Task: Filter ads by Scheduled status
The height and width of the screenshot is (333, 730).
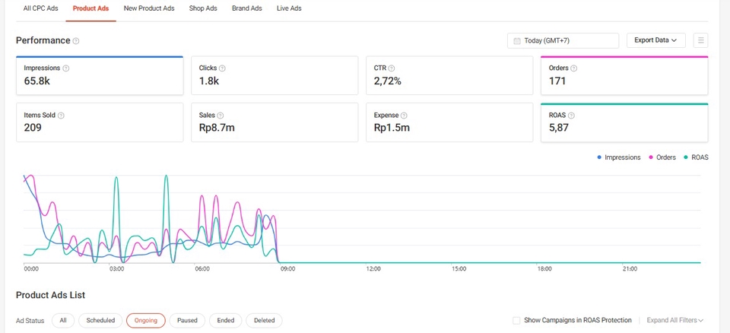Action: (x=100, y=321)
